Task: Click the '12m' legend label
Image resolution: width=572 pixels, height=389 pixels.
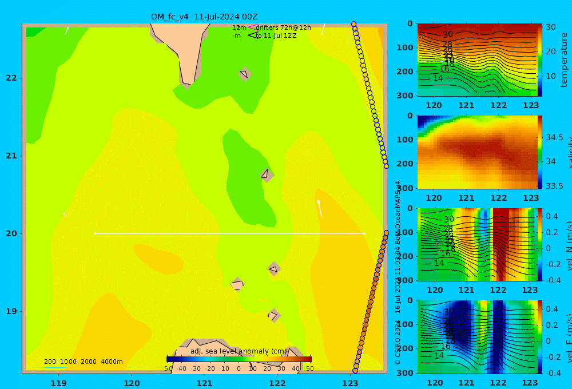Action: pos(239,27)
